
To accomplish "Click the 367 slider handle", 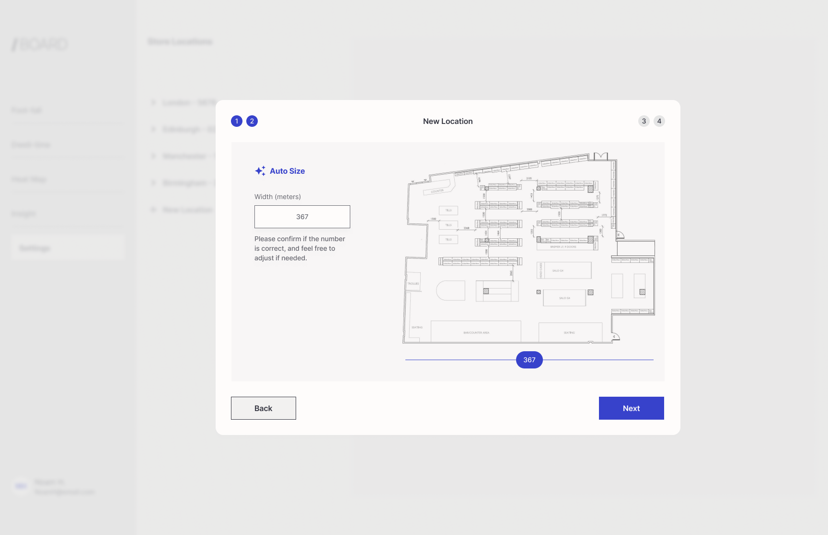I will (x=529, y=360).
